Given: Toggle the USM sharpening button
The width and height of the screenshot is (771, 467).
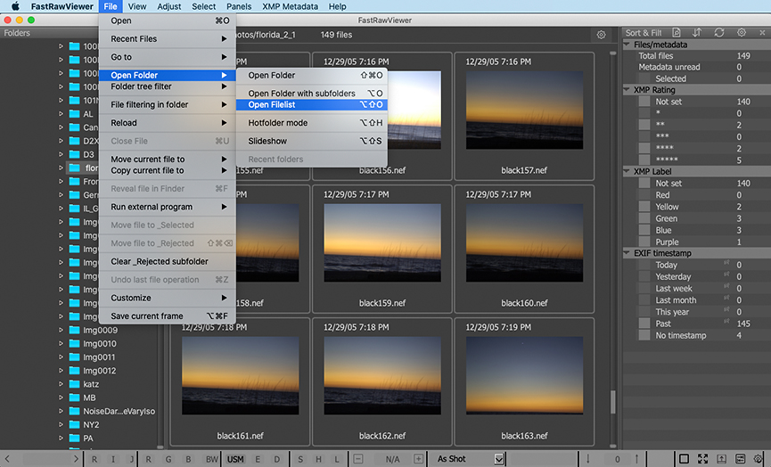Looking at the screenshot, I should pos(235,459).
